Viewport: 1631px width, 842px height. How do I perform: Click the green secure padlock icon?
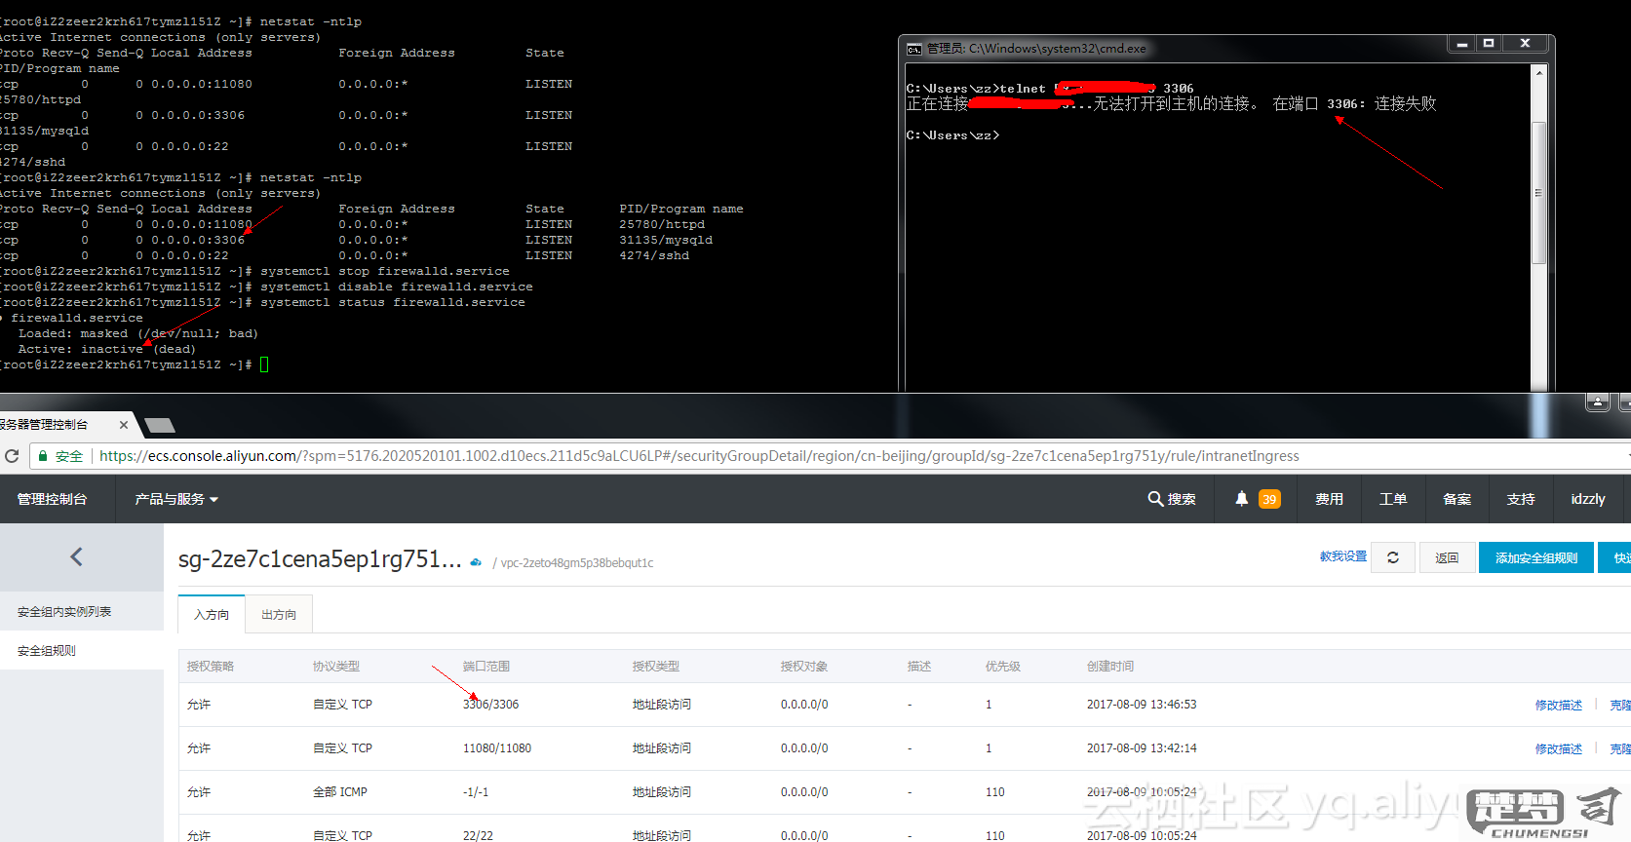click(43, 456)
